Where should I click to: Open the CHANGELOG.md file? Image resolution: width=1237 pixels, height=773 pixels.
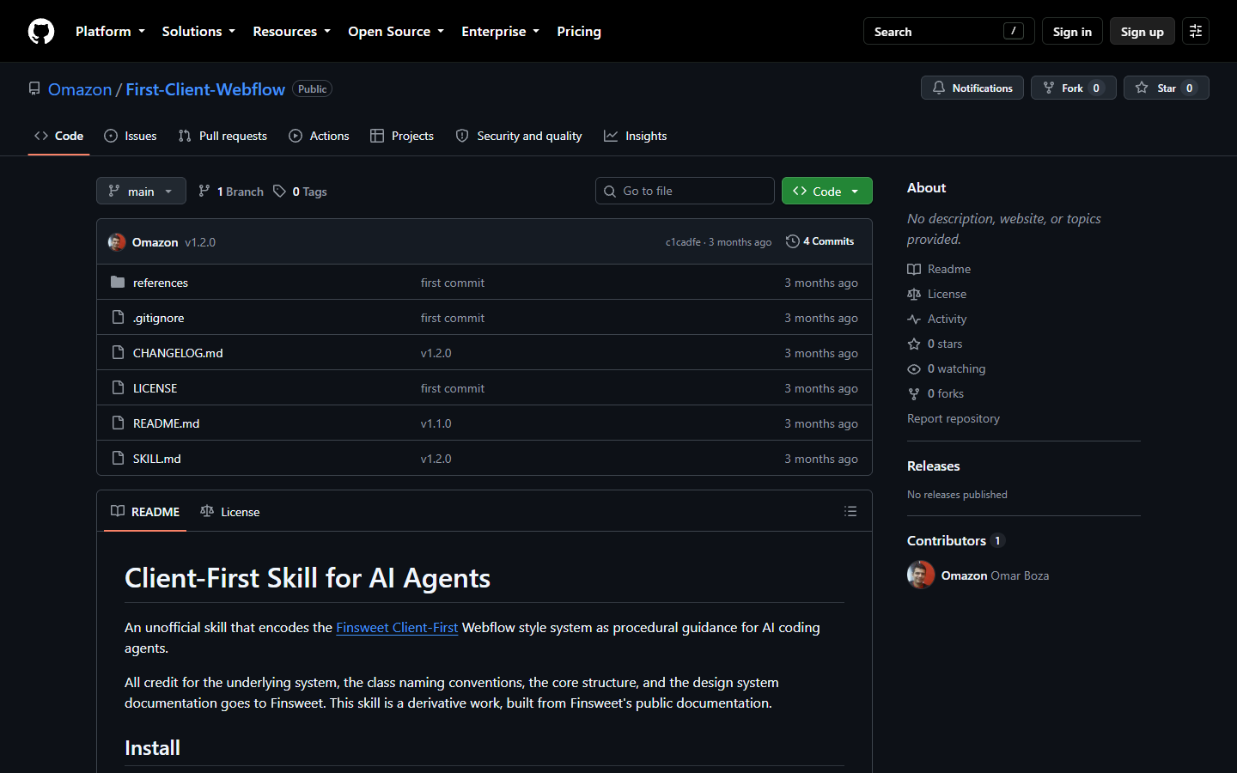(x=178, y=353)
